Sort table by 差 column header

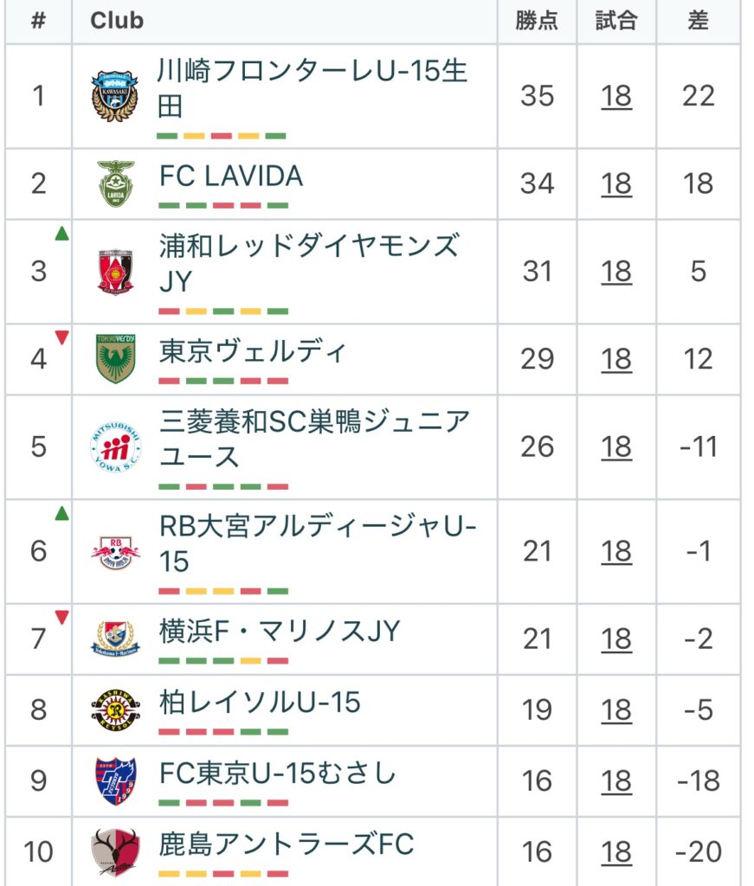pyautogui.click(x=698, y=21)
